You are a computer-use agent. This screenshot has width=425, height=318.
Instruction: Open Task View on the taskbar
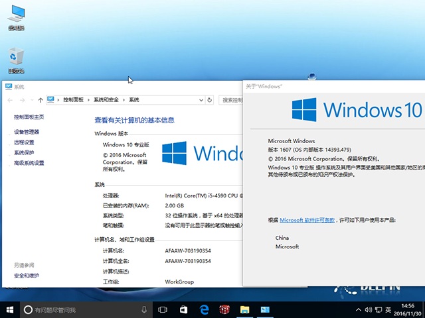(x=163, y=309)
